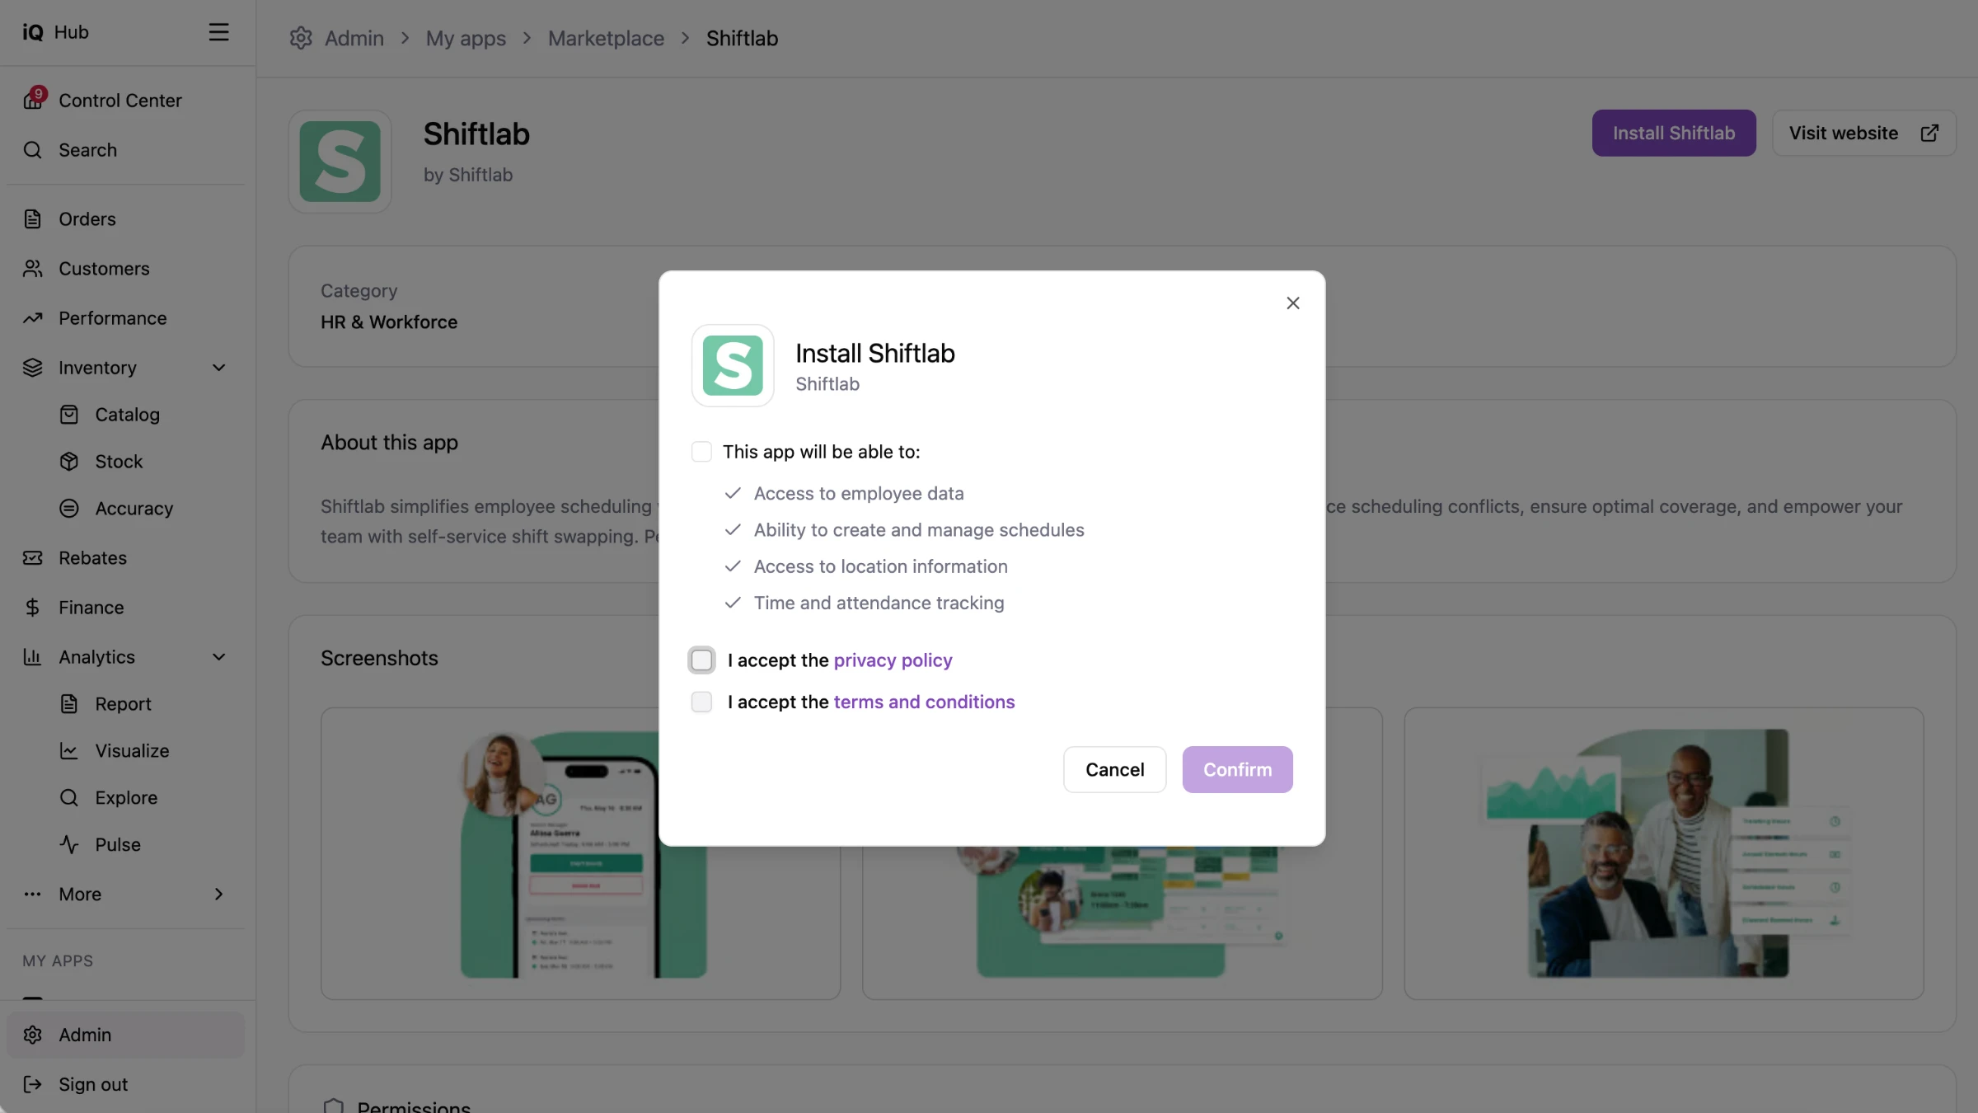Screen dimensions: 1978x1113
Task: Click the Explore magnifier icon
Action: (x=69, y=798)
